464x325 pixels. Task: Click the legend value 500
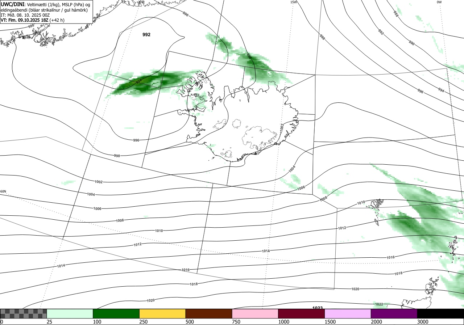[190, 322]
